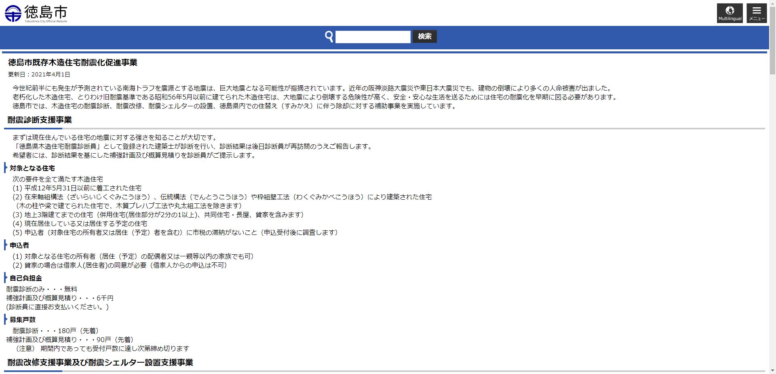Select the メニュー label in the header
776x374 pixels.
click(757, 19)
